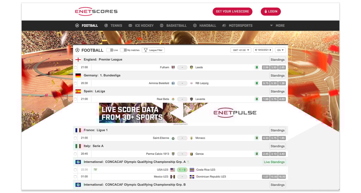Screen dimensions: 361x193
Task: Click the Login button
Action: [271, 12]
